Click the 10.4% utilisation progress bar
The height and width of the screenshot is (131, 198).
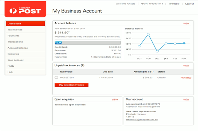[87, 43]
